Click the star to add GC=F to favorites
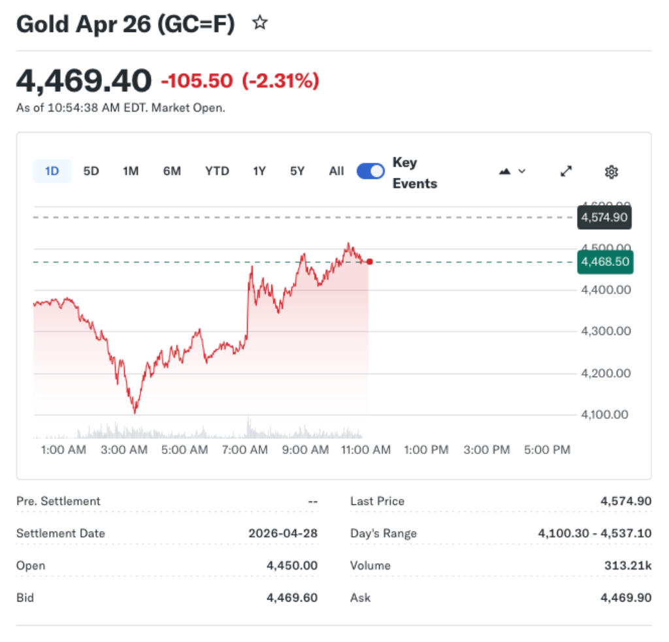 [259, 22]
